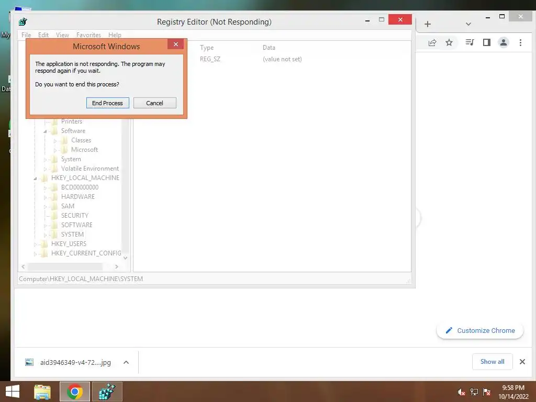Open a new Chrome tab
The height and width of the screenshot is (402, 536).
click(x=428, y=24)
